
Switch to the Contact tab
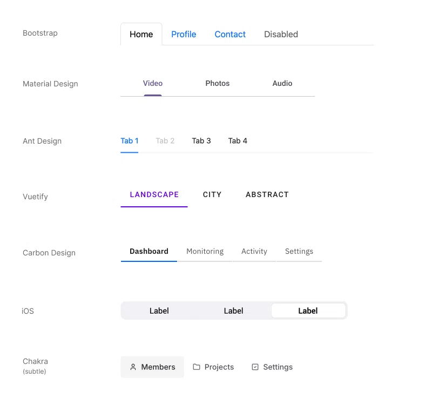coord(230,34)
